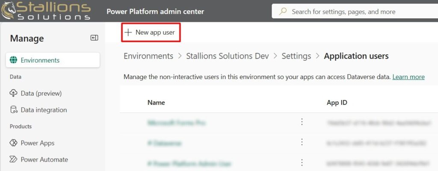Go to Data integration in the sidebar
The width and height of the screenshot is (438, 171).
point(44,110)
